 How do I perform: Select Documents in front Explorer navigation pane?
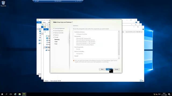coord(48,42)
